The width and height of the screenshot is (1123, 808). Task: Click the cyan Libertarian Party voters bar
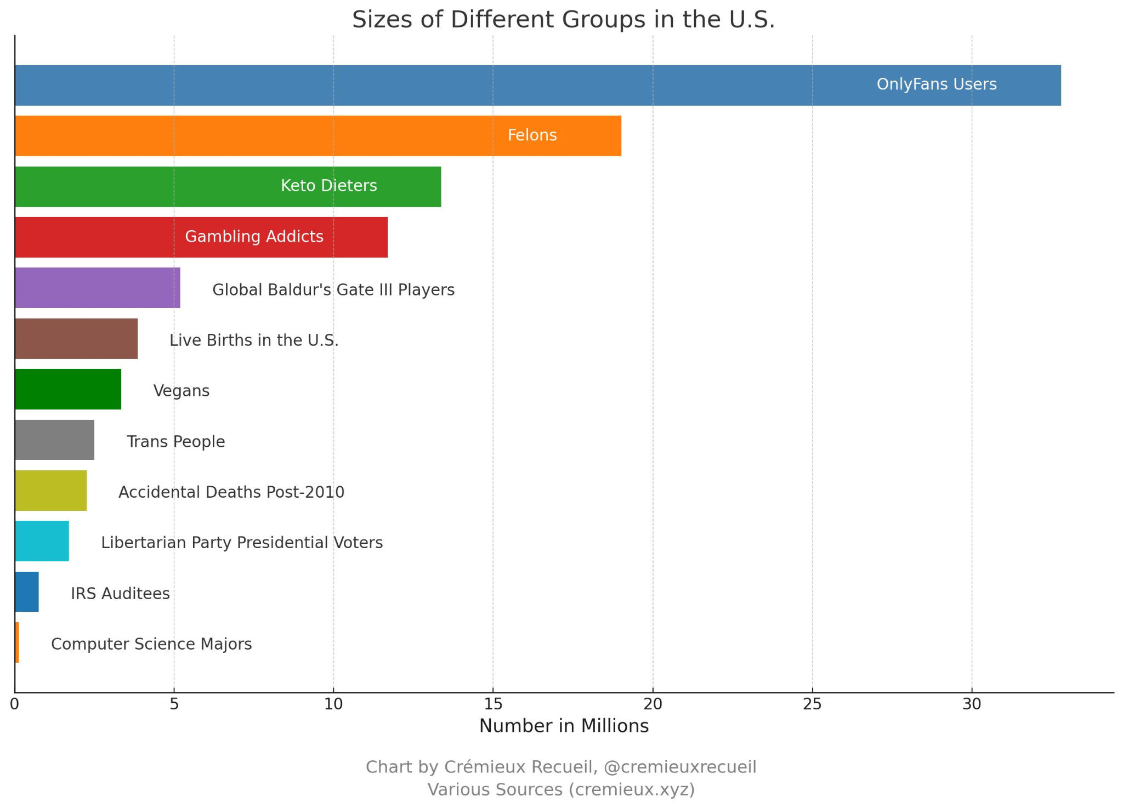tap(42, 541)
